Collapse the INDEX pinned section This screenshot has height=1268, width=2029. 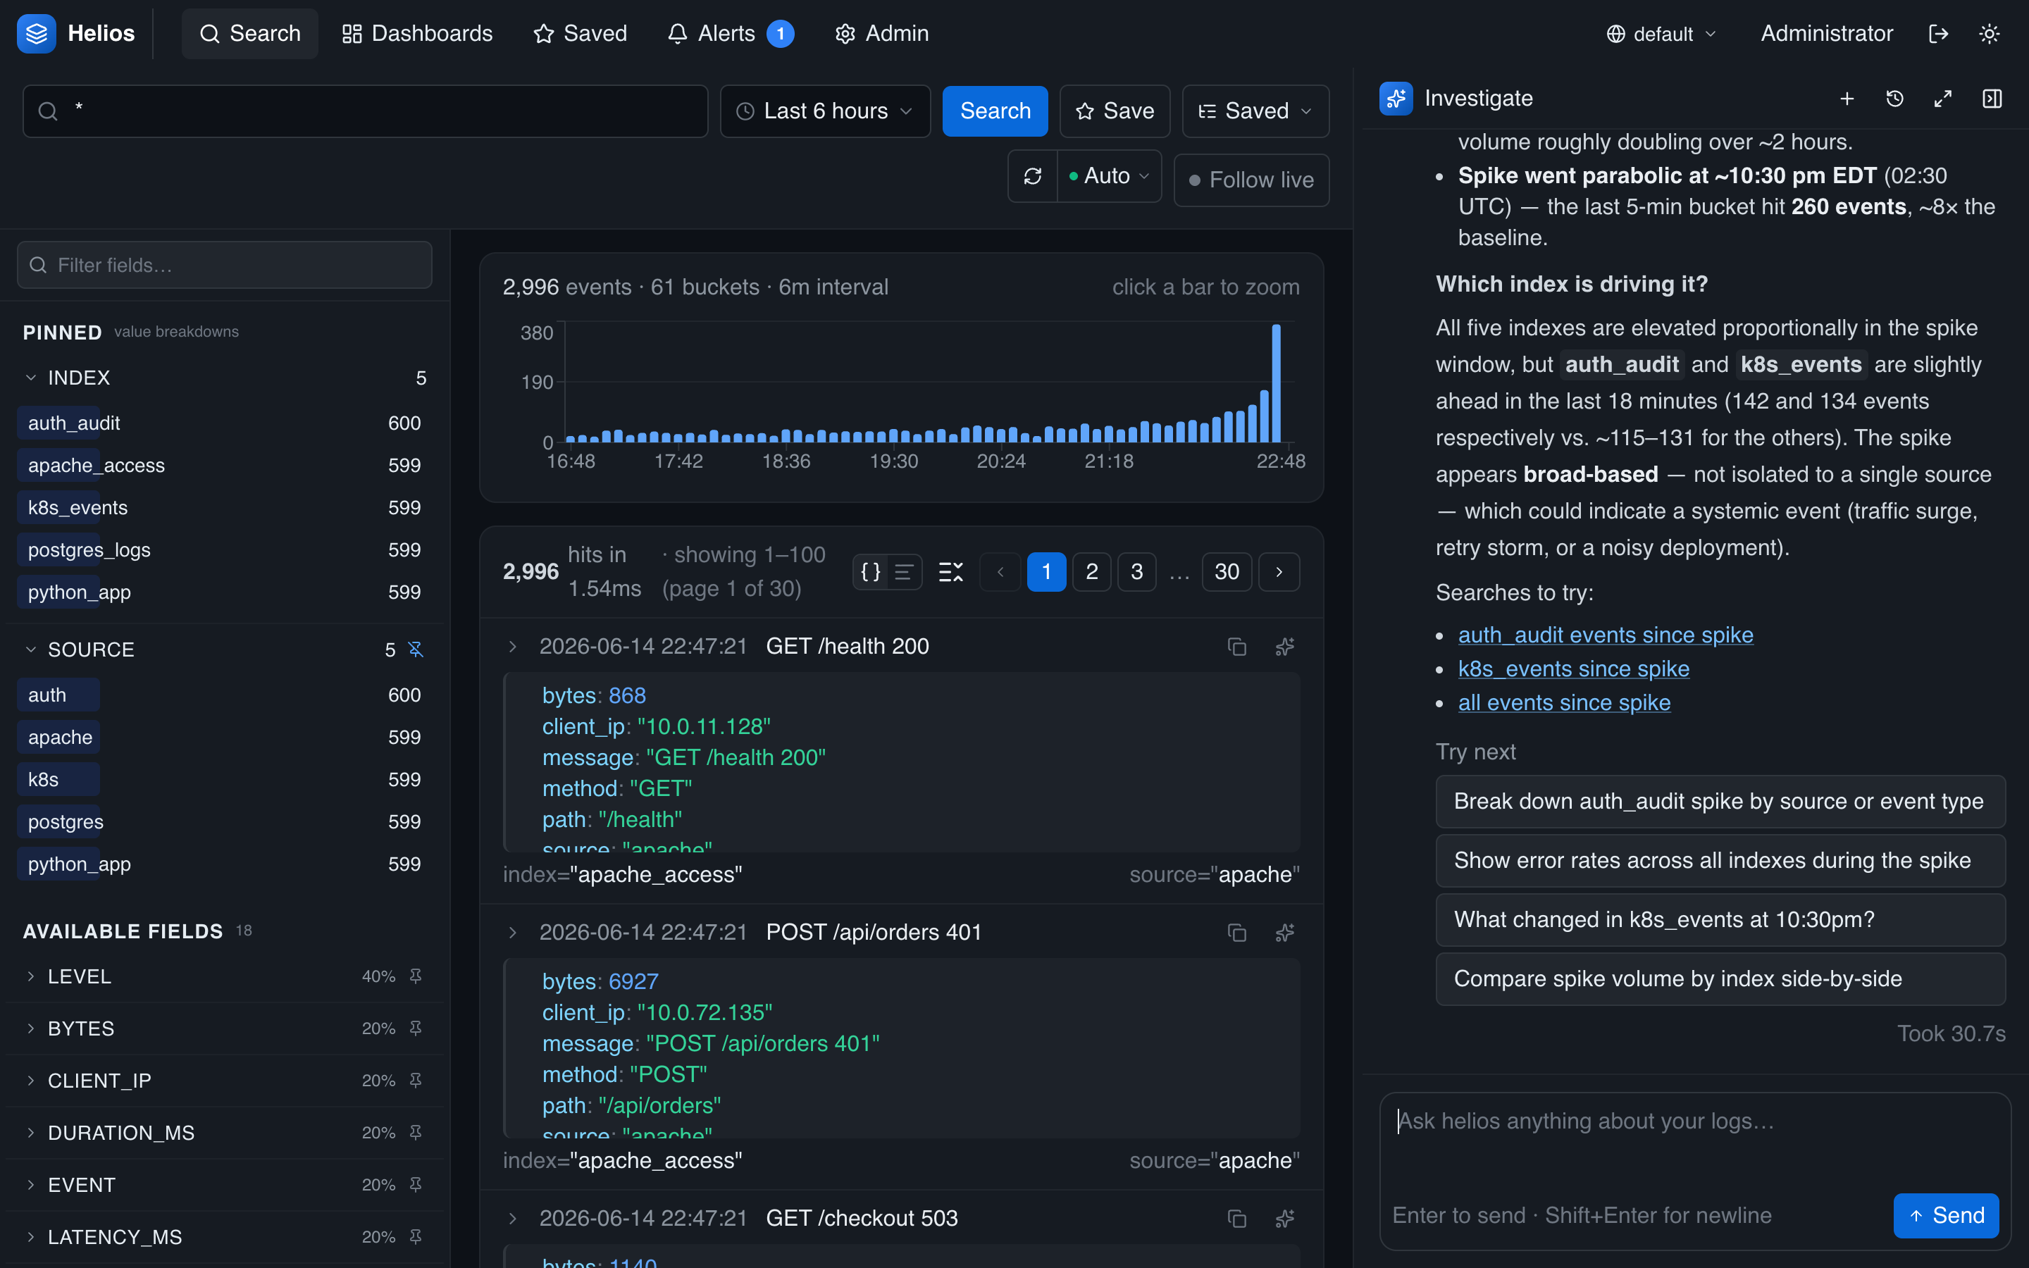[x=31, y=378]
